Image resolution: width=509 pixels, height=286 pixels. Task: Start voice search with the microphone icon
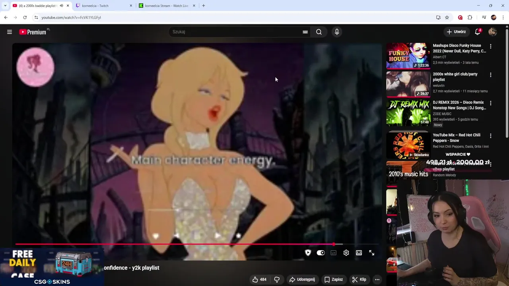337,32
